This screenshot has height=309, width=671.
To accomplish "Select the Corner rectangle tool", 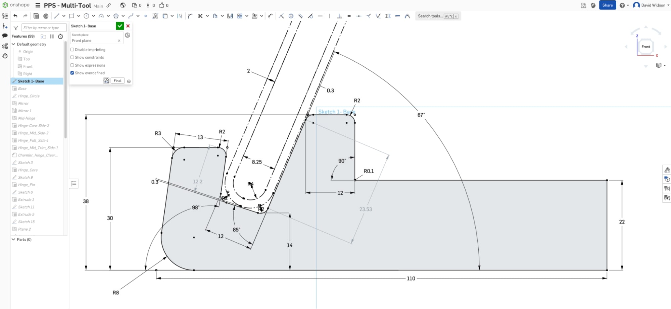I will [x=71, y=16].
